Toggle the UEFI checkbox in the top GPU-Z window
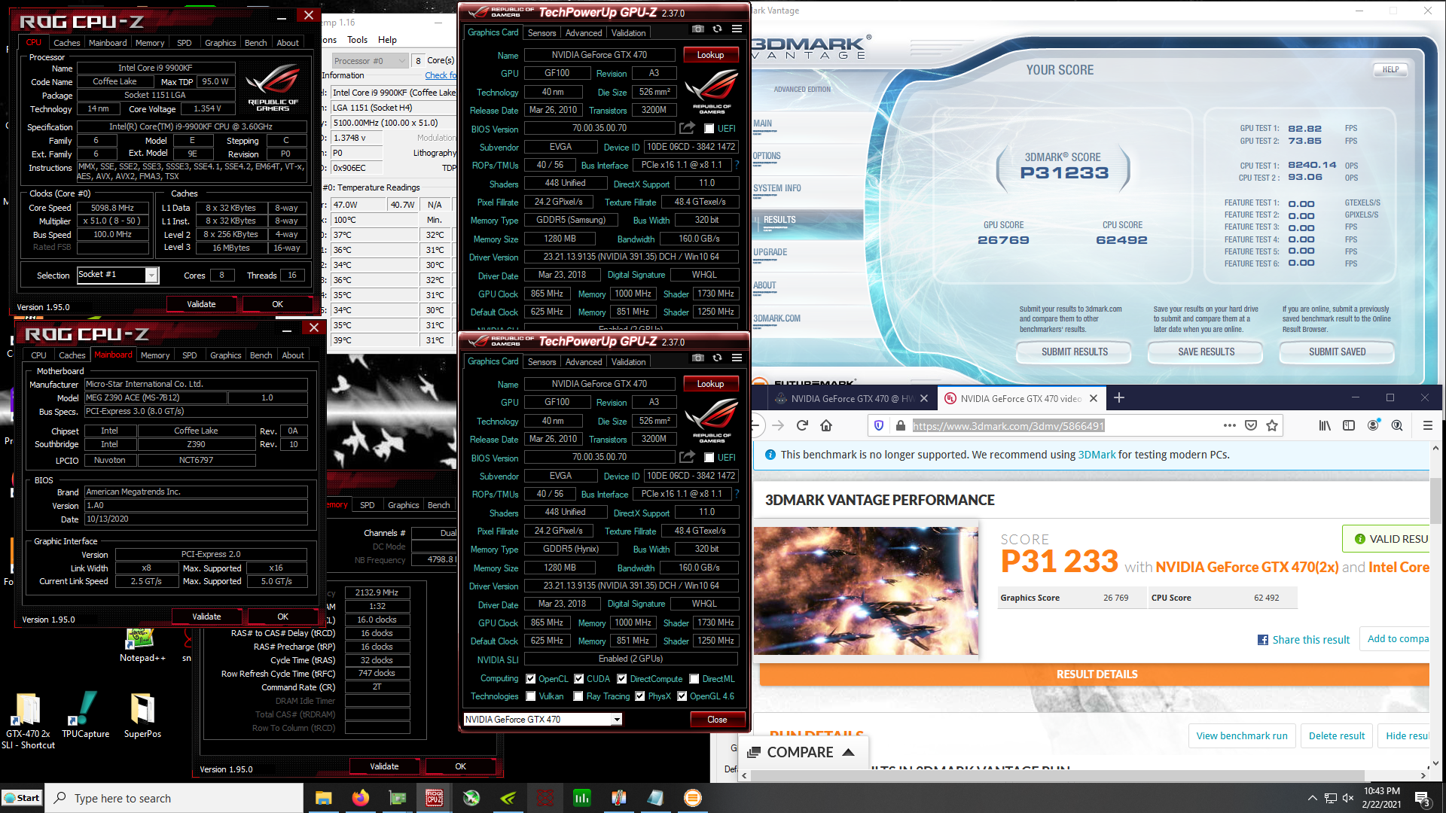 tap(709, 129)
